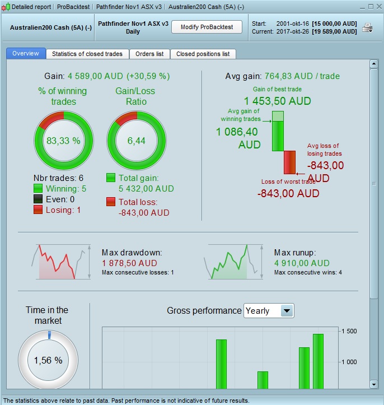384x405 pixels.
Task: Open the Gross performance Yearly dropdown
Action: tap(269, 311)
